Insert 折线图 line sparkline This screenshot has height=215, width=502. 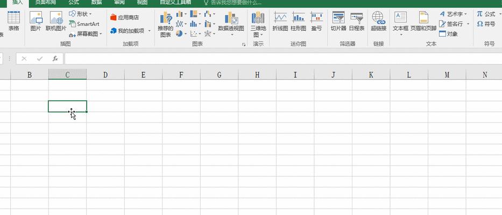(280, 21)
